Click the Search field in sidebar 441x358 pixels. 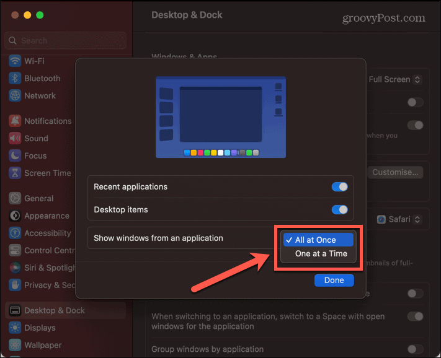65,41
